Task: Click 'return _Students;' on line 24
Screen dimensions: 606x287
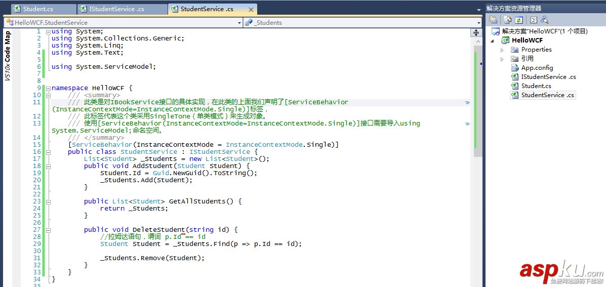Action: click(134, 209)
